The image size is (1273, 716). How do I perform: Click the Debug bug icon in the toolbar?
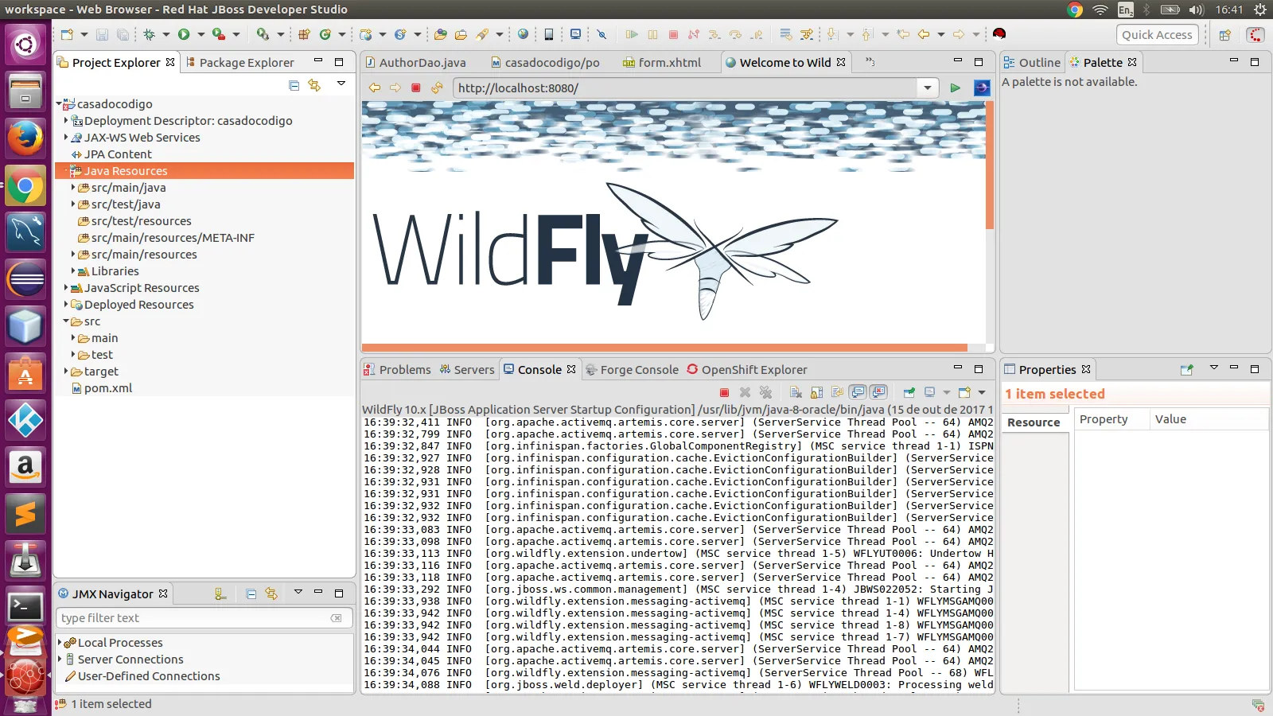click(149, 34)
